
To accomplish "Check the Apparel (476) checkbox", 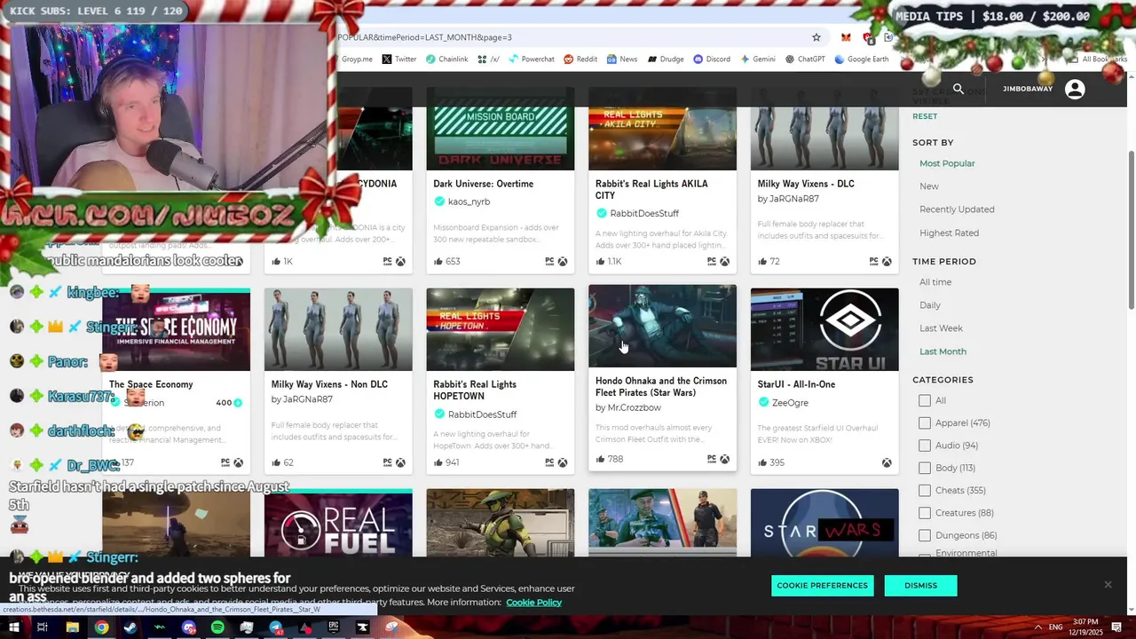I will 925,423.
